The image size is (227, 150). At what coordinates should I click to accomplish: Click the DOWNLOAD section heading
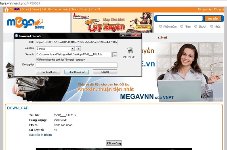(x=18, y=108)
